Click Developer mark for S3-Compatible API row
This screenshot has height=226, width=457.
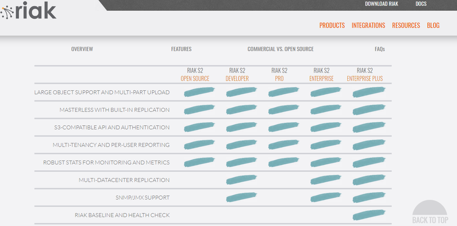(242, 127)
